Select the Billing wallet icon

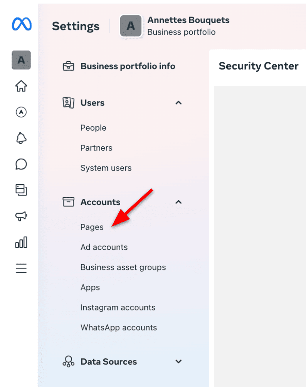[21, 190]
